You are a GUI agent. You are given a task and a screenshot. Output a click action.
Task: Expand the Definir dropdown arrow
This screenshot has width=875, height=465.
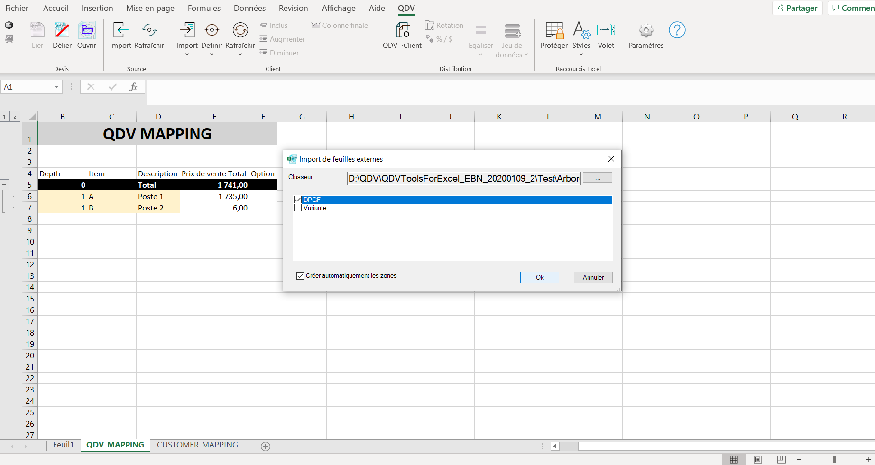click(x=212, y=55)
